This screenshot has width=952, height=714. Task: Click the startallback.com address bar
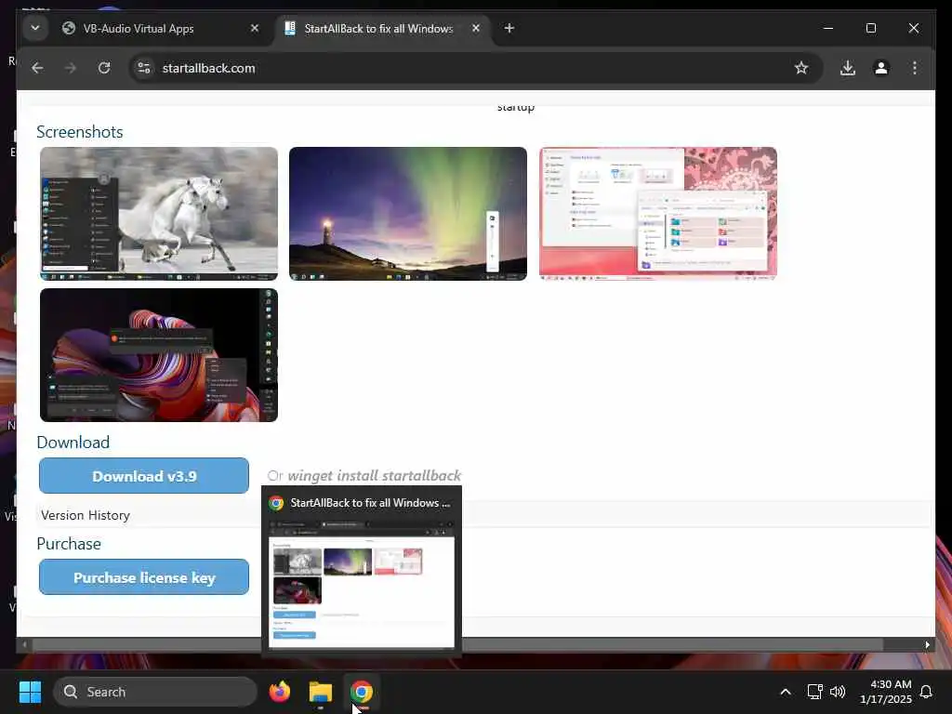(x=476, y=68)
